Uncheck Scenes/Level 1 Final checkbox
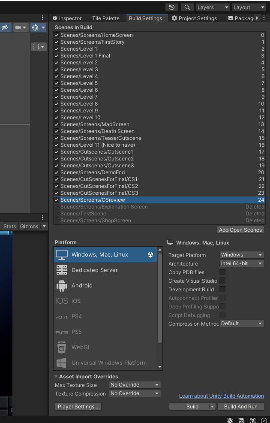 coord(57,56)
